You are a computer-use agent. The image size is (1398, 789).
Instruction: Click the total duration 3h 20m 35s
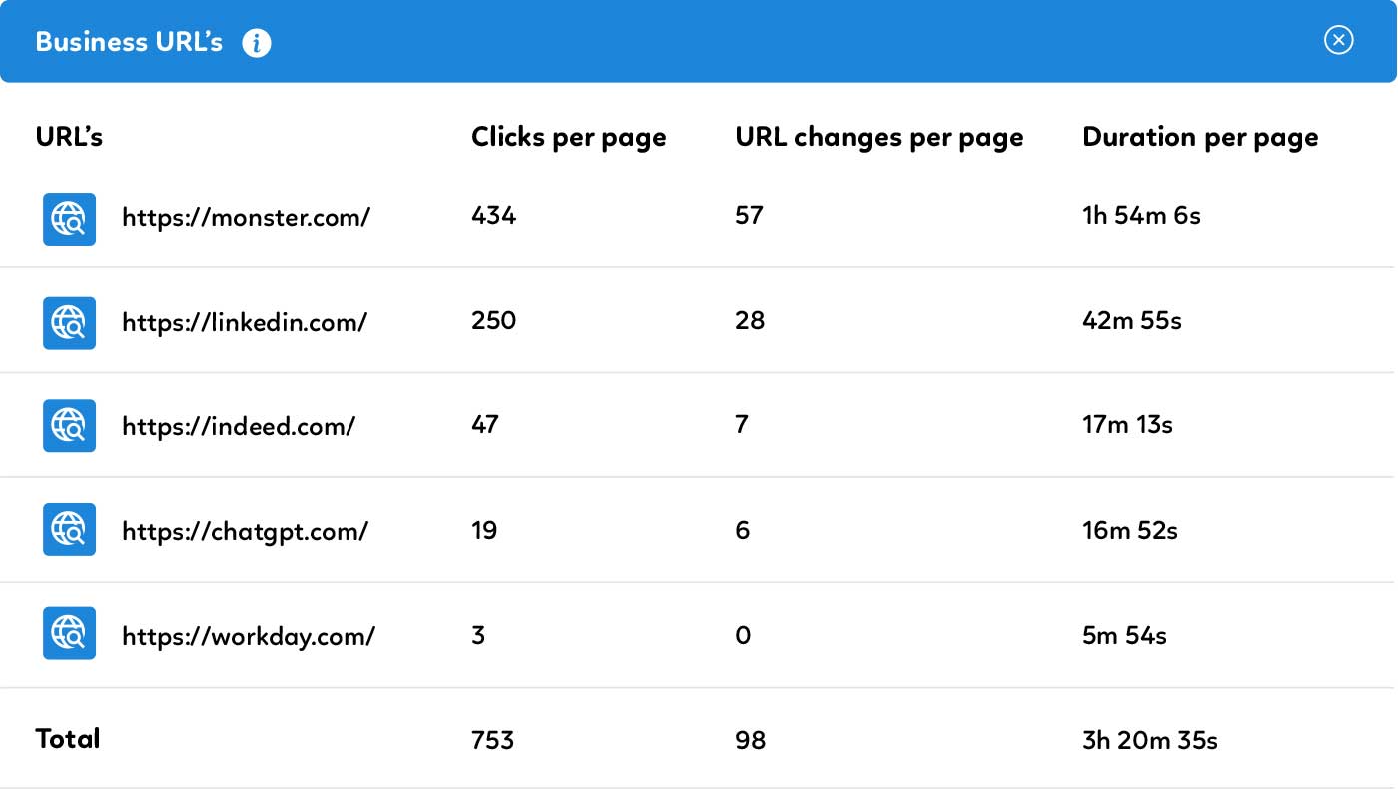[1150, 740]
